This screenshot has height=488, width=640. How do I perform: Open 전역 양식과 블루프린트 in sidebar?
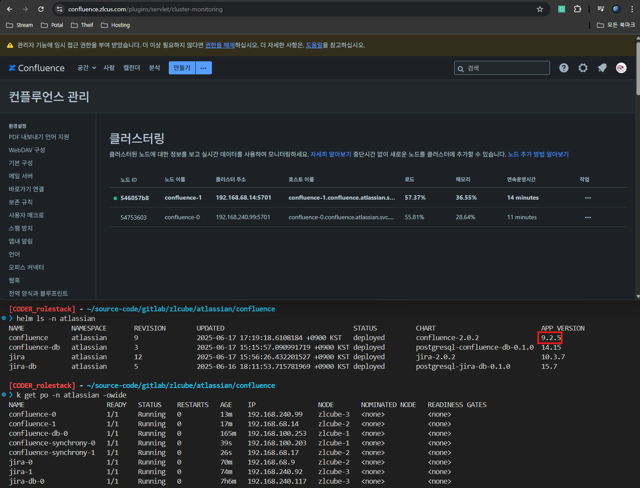pos(38,294)
